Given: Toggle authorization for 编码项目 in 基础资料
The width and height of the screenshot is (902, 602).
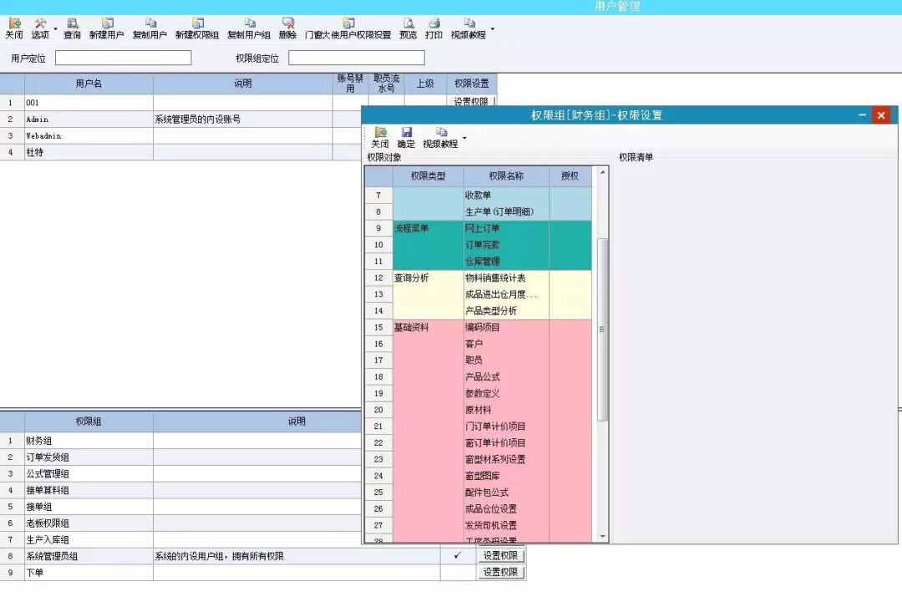Looking at the screenshot, I should (570, 328).
